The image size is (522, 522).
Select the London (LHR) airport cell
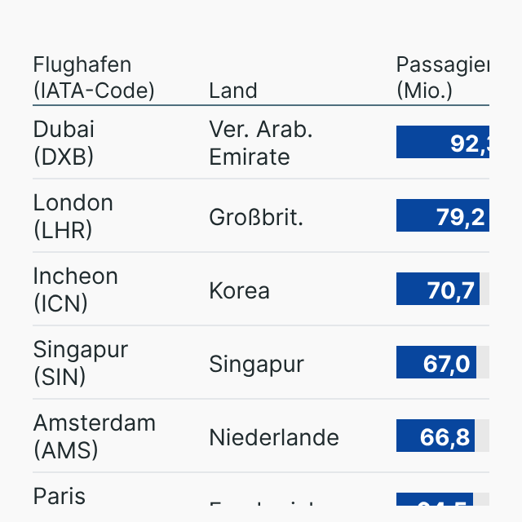tap(73, 216)
